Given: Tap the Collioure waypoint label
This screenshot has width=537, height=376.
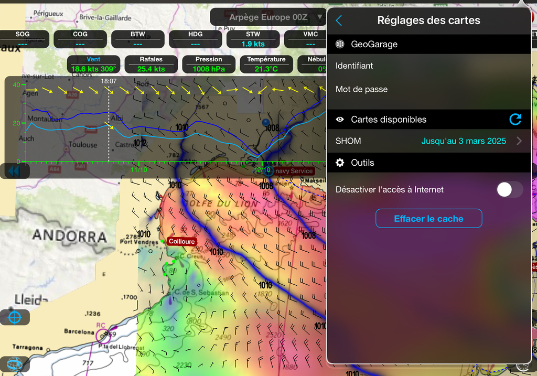Looking at the screenshot, I should pyautogui.click(x=181, y=241).
